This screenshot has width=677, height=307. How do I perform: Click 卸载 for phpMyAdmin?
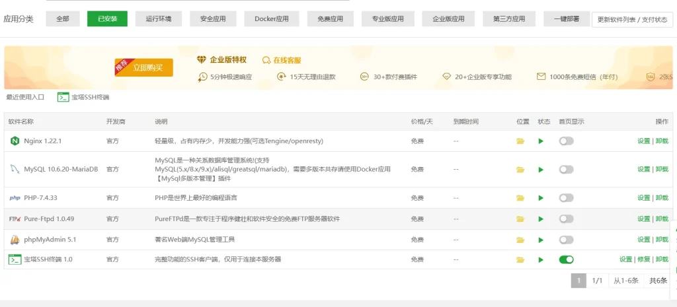[661, 240]
